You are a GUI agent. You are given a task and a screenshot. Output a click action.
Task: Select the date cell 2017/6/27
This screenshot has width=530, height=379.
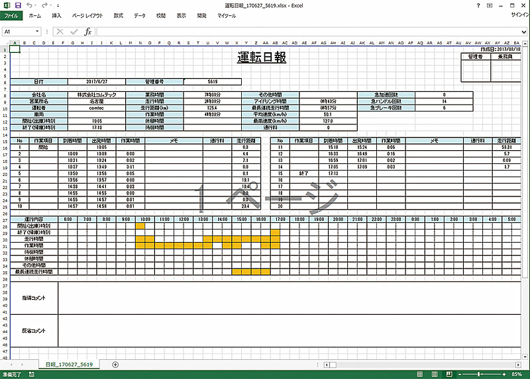coord(97,81)
